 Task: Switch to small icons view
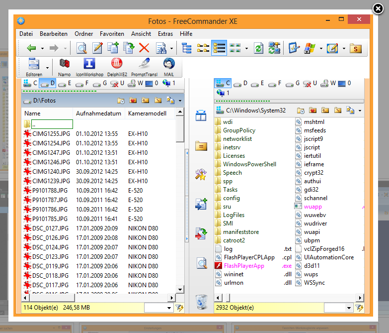[203, 48]
